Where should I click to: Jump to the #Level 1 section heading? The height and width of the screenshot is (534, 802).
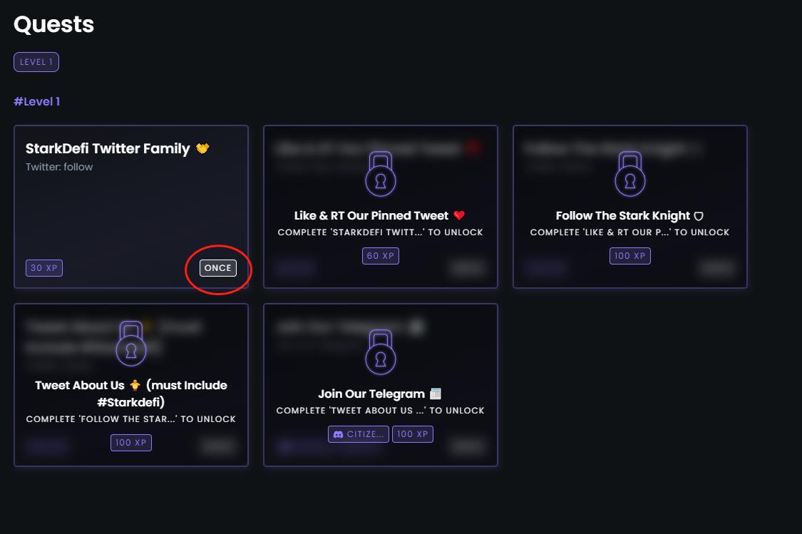pos(37,101)
